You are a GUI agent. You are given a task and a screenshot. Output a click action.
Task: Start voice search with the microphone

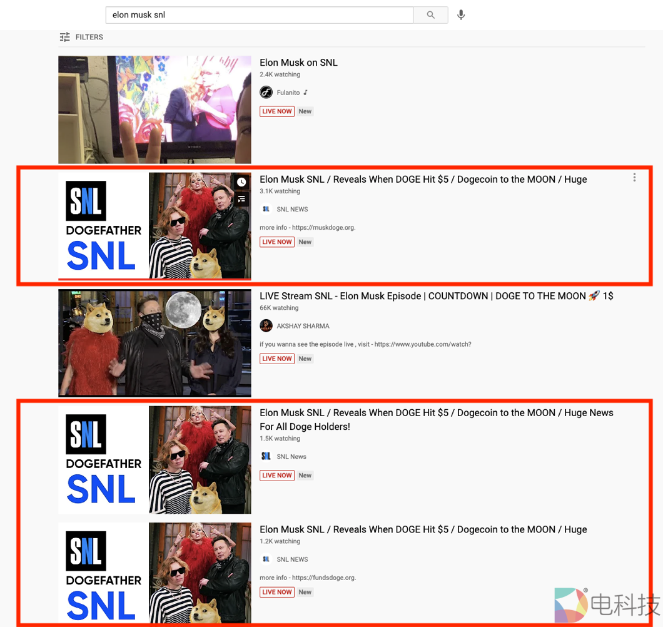(x=461, y=15)
